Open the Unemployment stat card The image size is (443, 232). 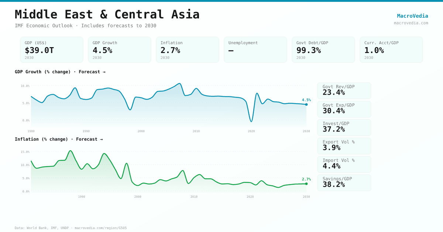255,50
